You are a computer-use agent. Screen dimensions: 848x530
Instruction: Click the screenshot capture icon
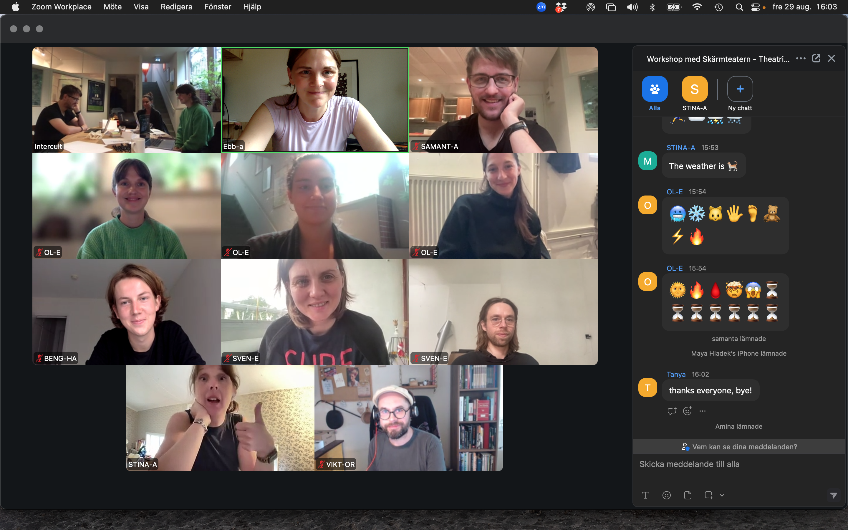[x=708, y=495]
